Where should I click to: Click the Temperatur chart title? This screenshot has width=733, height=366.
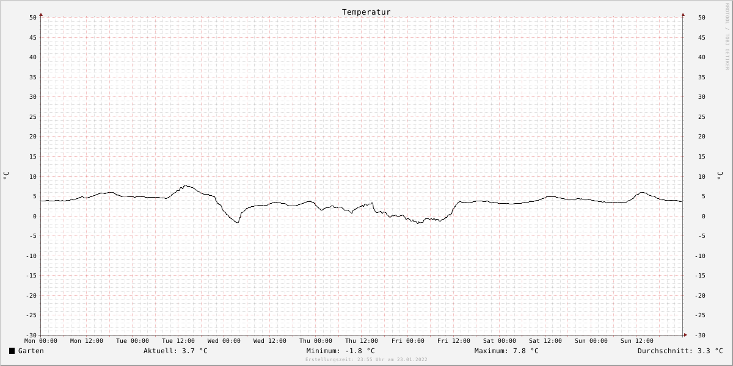pos(366,12)
